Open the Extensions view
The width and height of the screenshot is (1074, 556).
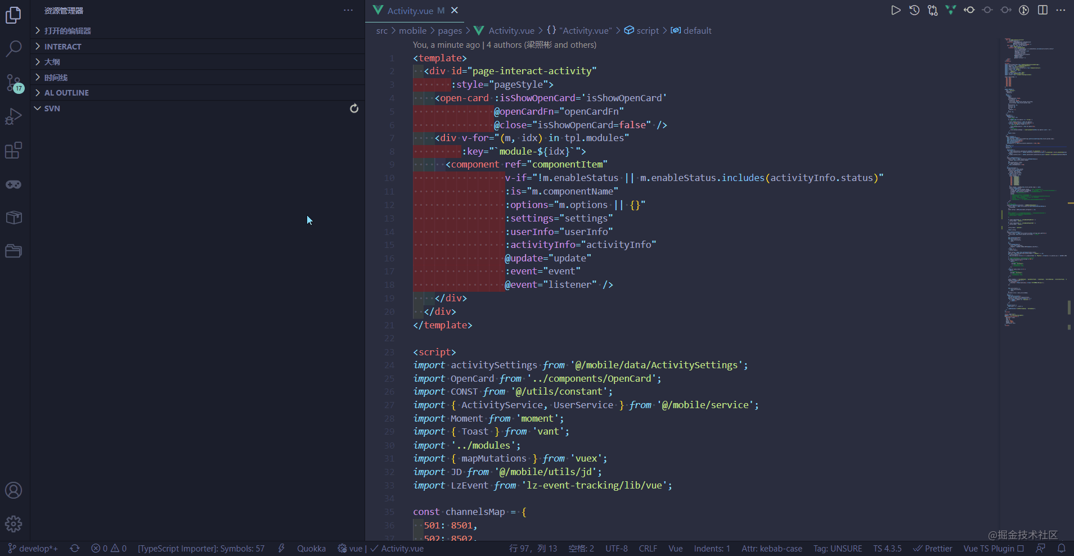click(x=14, y=150)
